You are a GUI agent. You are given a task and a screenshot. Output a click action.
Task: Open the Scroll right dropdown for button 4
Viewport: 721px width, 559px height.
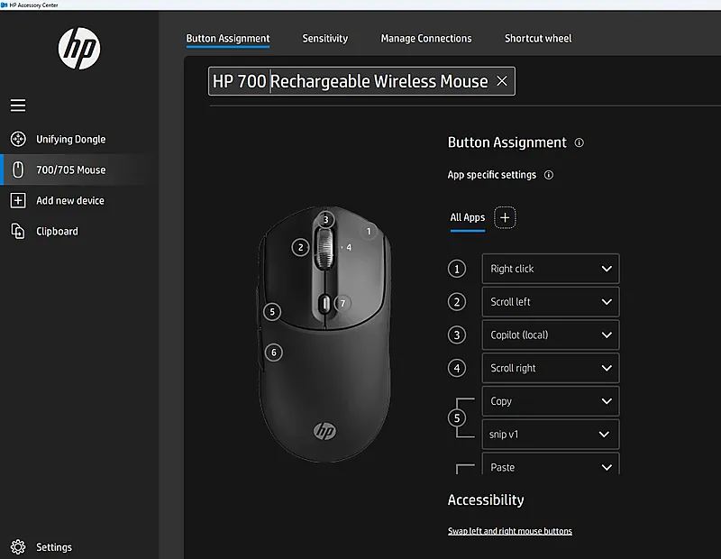pyautogui.click(x=551, y=368)
